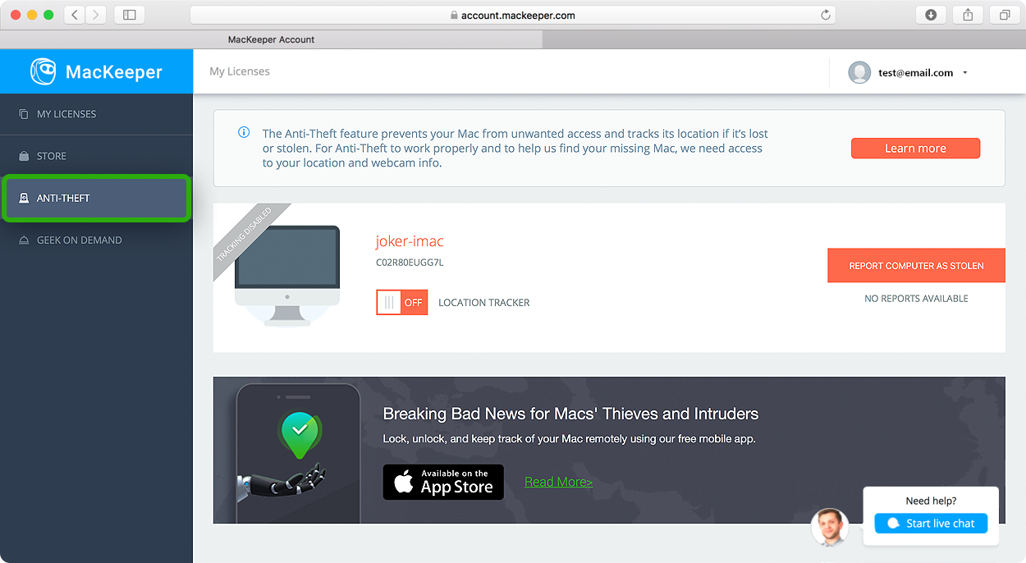The width and height of the screenshot is (1026, 563).
Task: Click the Location Tracker label
Action: point(484,303)
